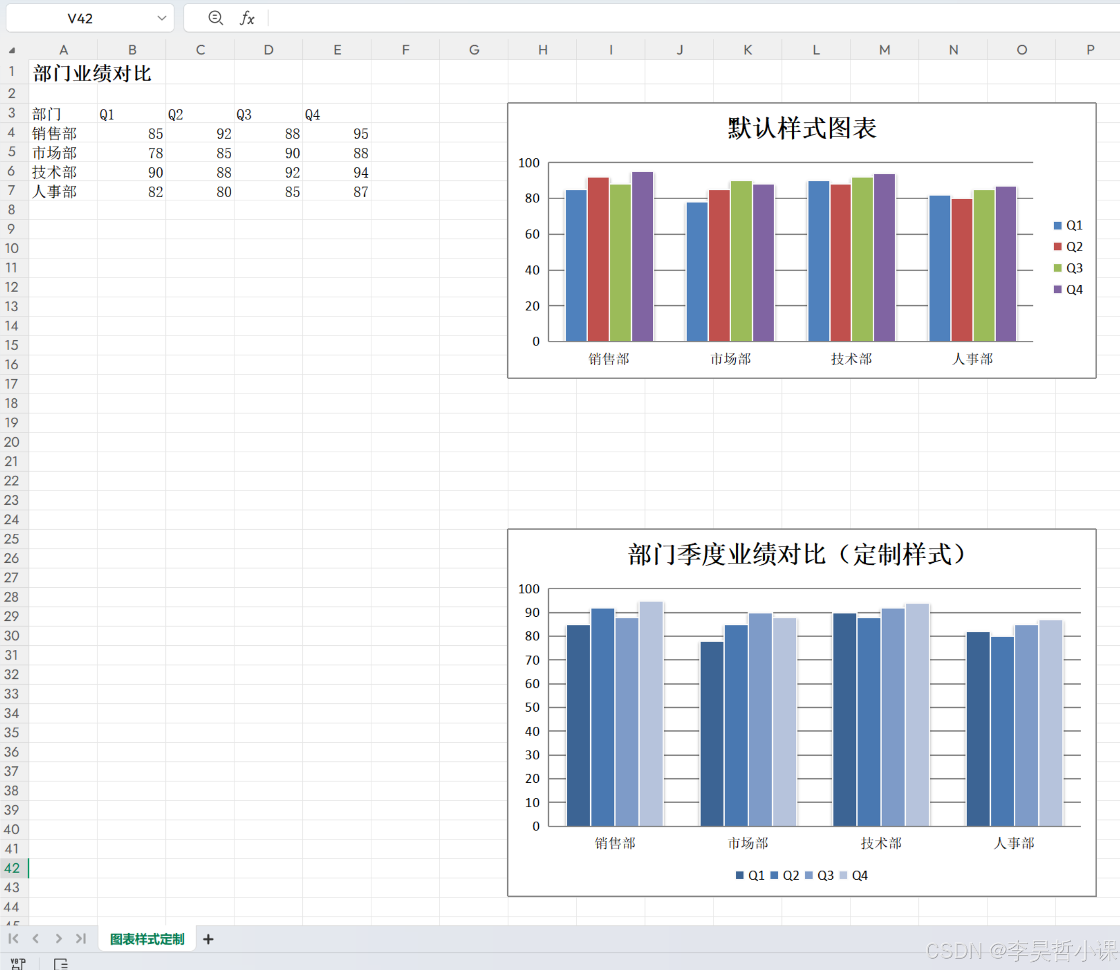Go to the previous sheet
This screenshot has width=1120, height=970.
pos(36,938)
